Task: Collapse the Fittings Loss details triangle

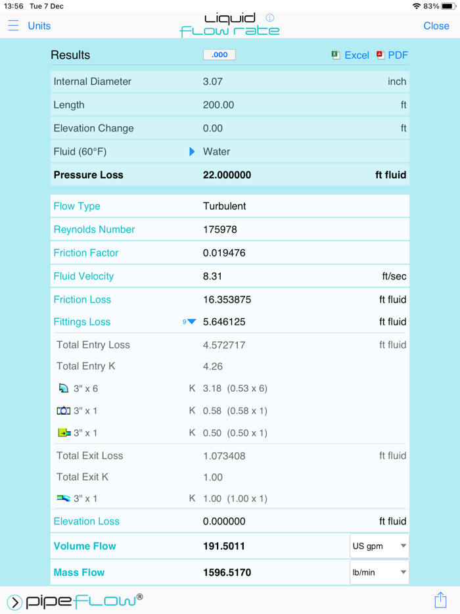Action: pyautogui.click(x=191, y=322)
